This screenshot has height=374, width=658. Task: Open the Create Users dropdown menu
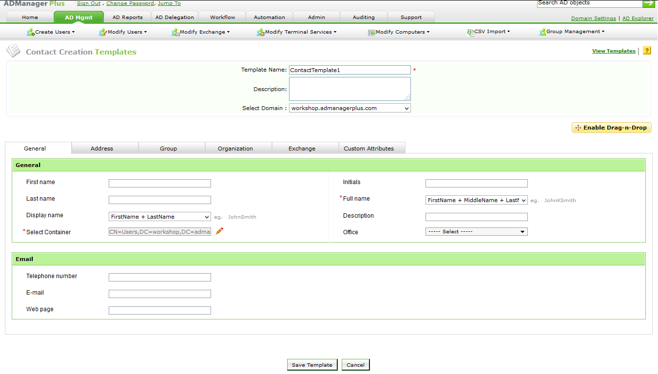click(55, 32)
